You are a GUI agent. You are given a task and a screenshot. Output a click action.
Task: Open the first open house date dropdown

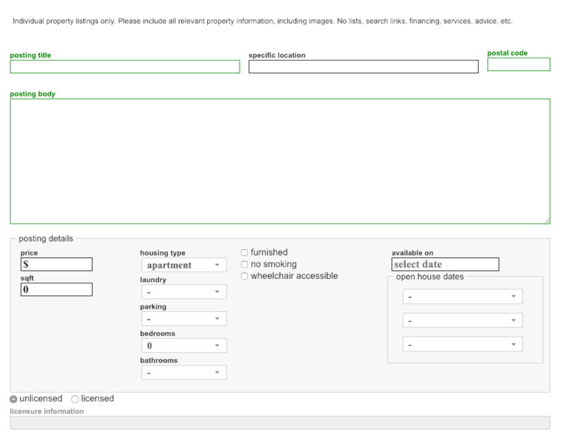462,297
